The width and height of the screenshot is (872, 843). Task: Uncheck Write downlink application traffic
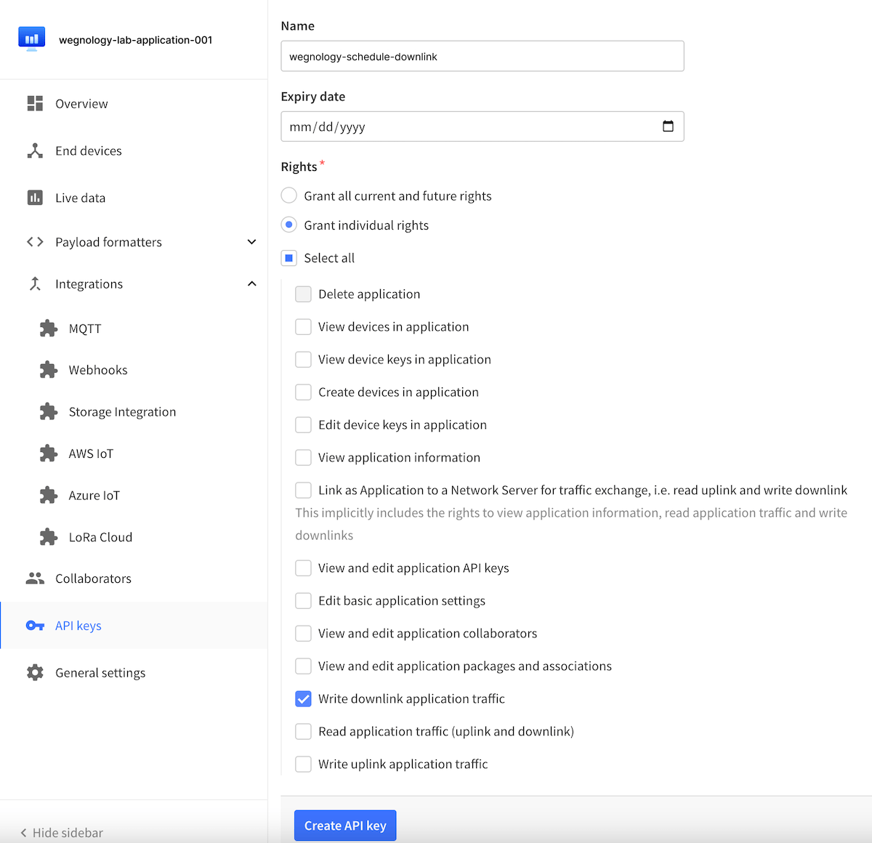[303, 698]
